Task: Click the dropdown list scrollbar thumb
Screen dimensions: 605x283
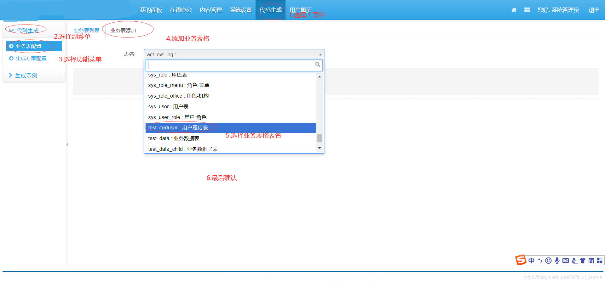Action: 320,138
